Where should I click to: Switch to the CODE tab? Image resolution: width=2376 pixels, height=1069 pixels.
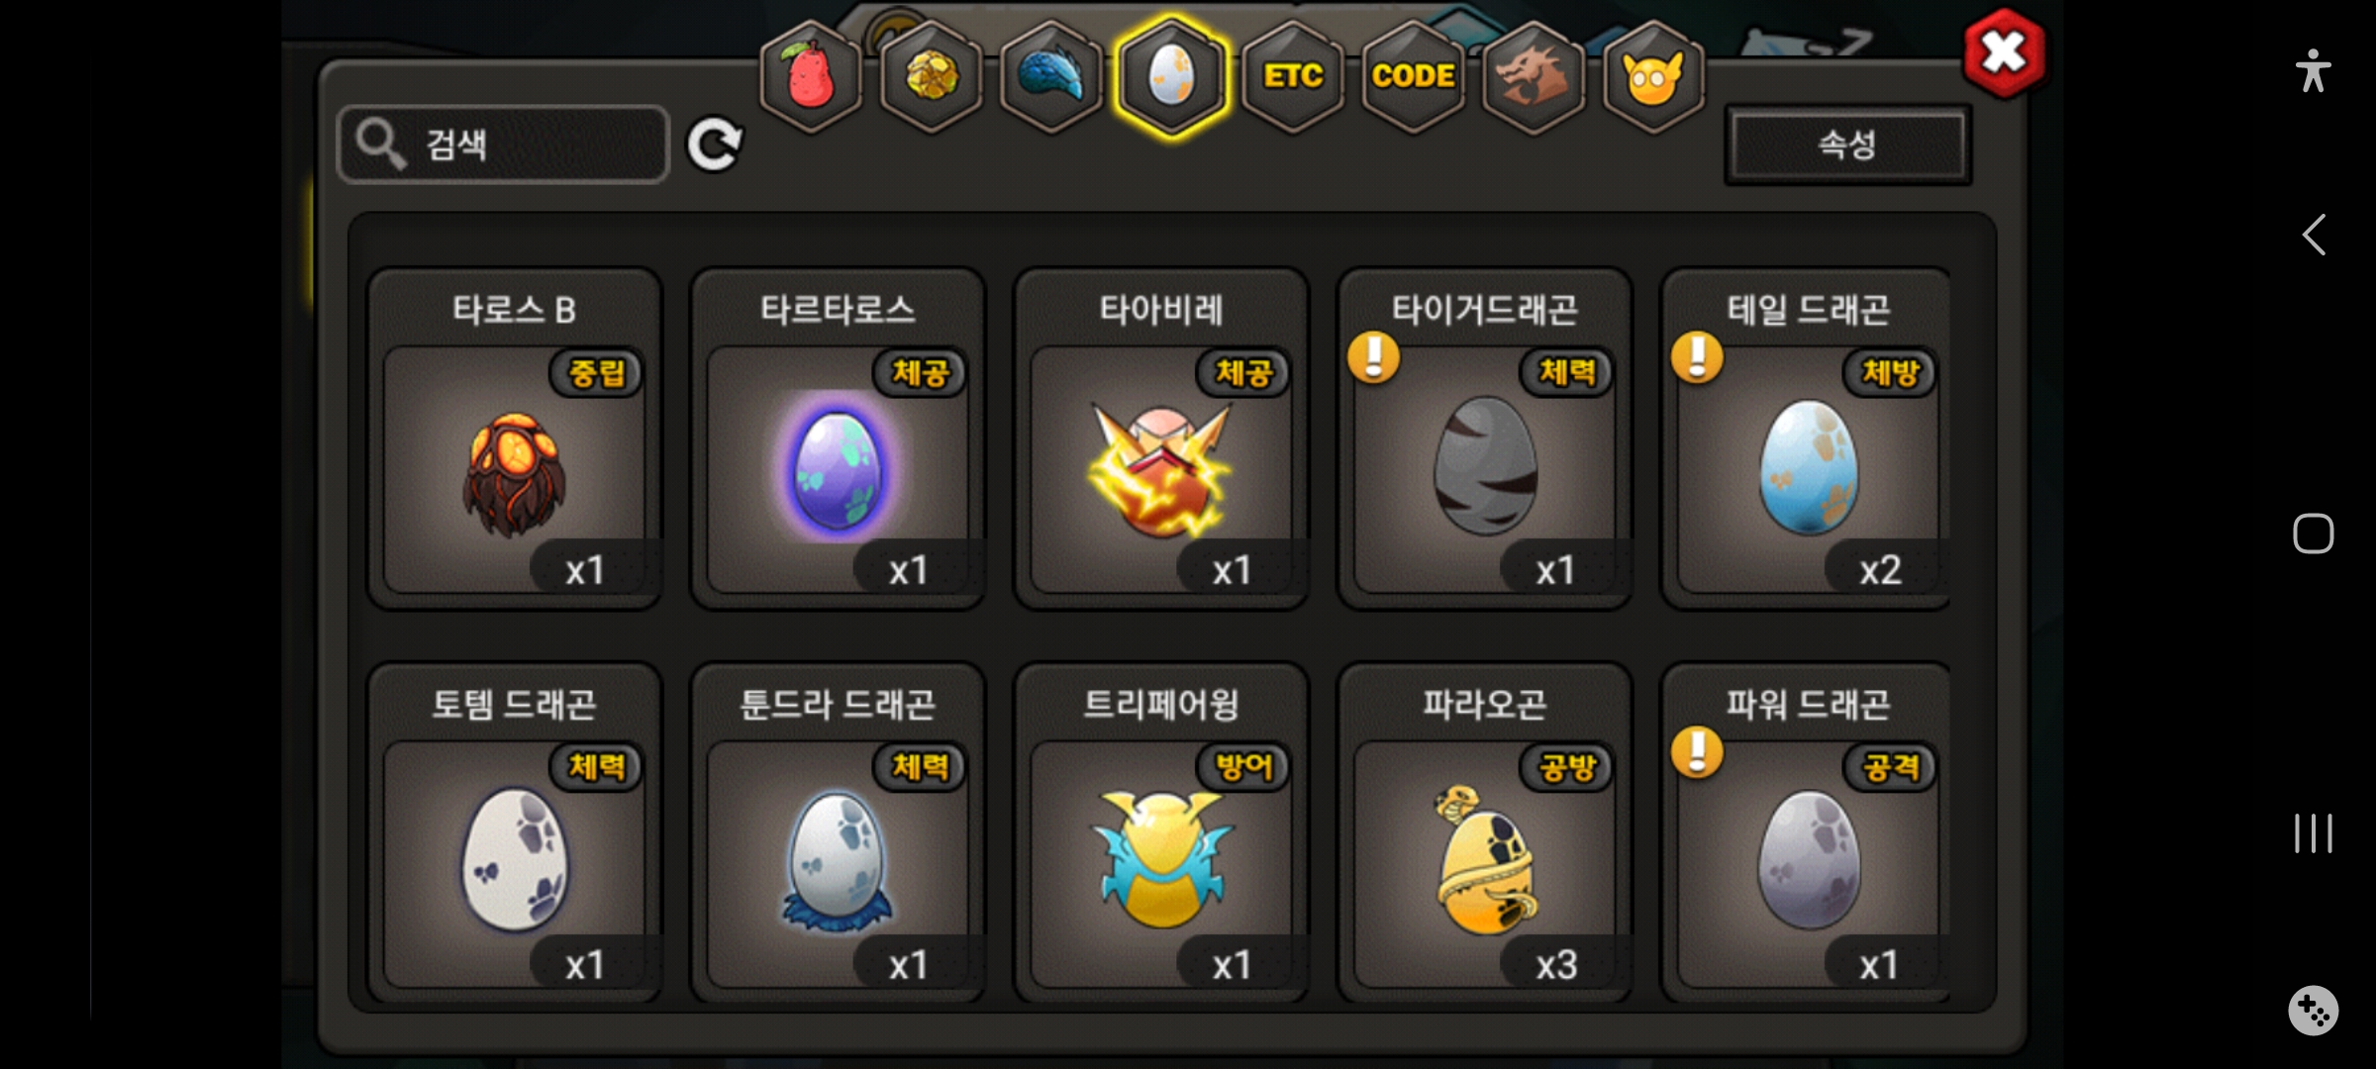[x=1413, y=77]
